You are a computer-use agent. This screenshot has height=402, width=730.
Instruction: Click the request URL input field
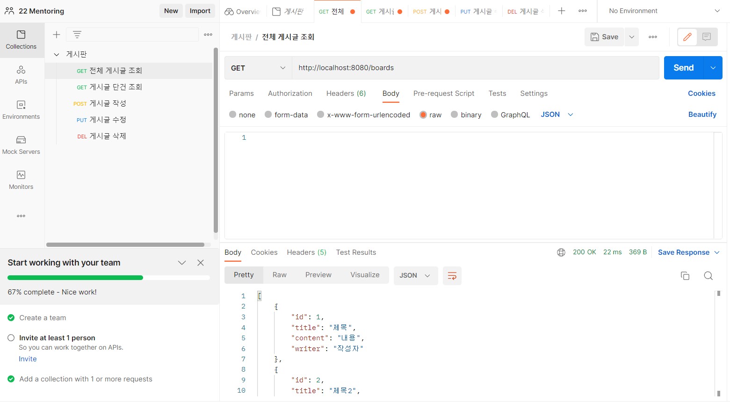pos(476,68)
